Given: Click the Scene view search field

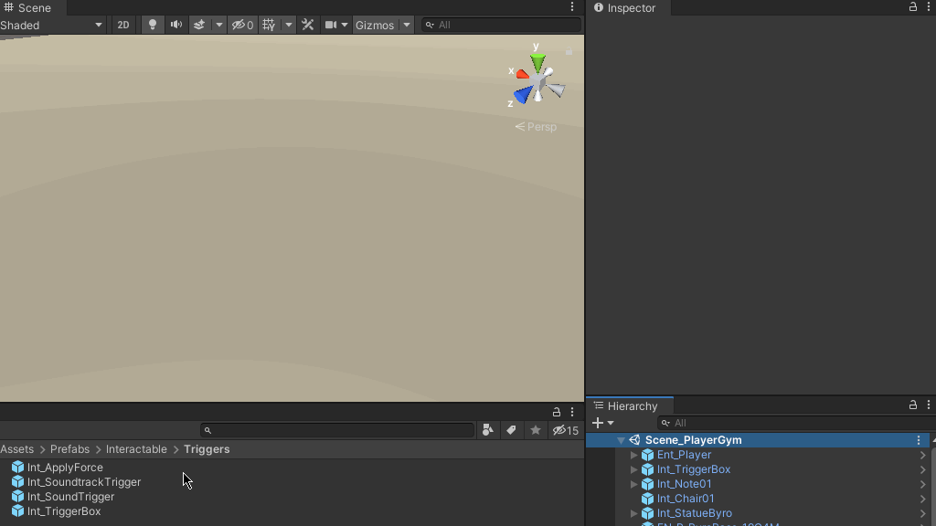Looking at the screenshot, I should (502, 25).
